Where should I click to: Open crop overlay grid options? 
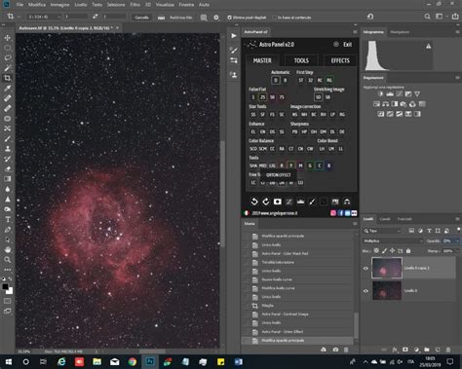point(204,18)
